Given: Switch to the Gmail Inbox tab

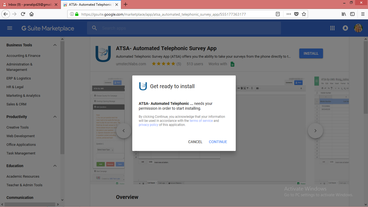Looking at the screenshot, I should click(30, 5).
